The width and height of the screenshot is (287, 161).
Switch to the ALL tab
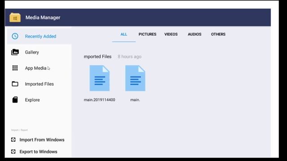tap(124, 34)
